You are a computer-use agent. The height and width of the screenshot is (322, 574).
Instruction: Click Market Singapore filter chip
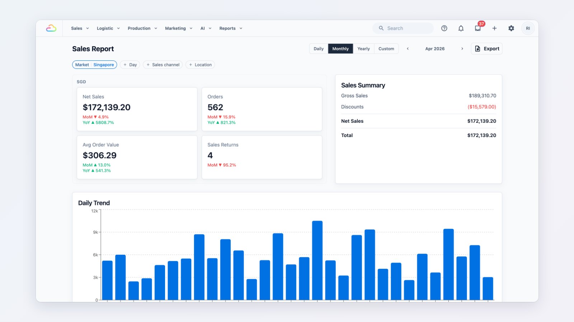pyautogui.click(x=95, y=65)
